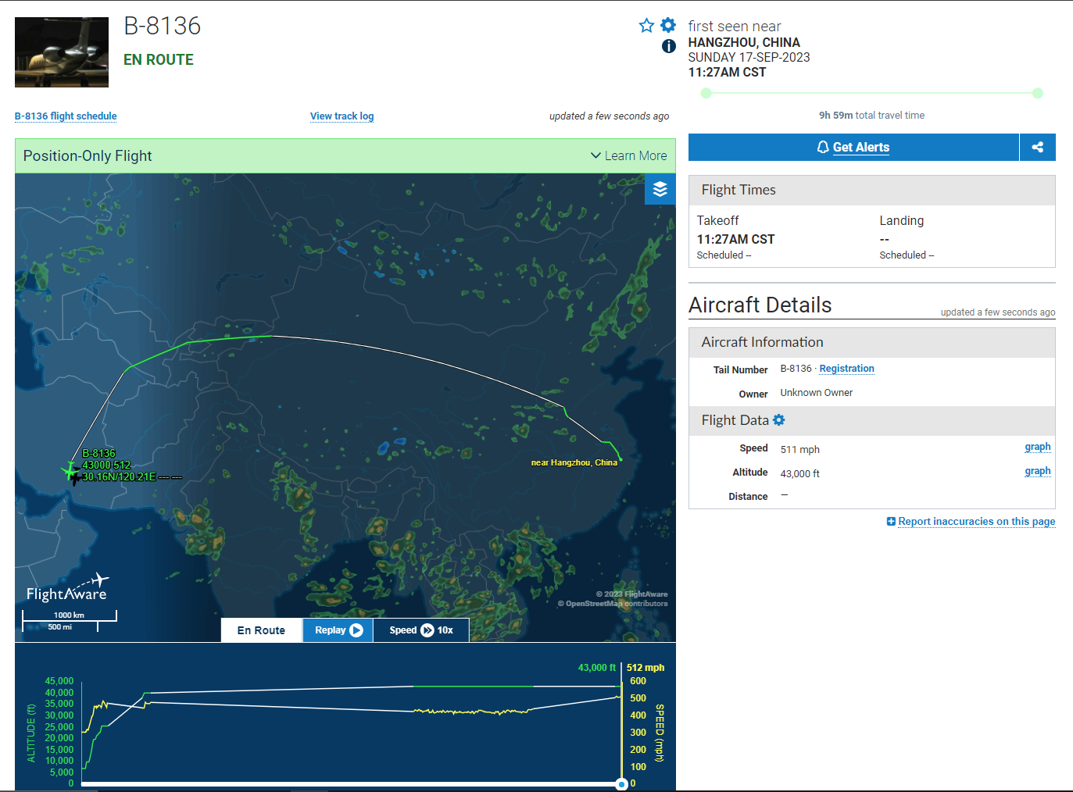Click the near Hangzhou, China map label
The height and width of the screenshot is (792, 1073).
pos(574,462)
